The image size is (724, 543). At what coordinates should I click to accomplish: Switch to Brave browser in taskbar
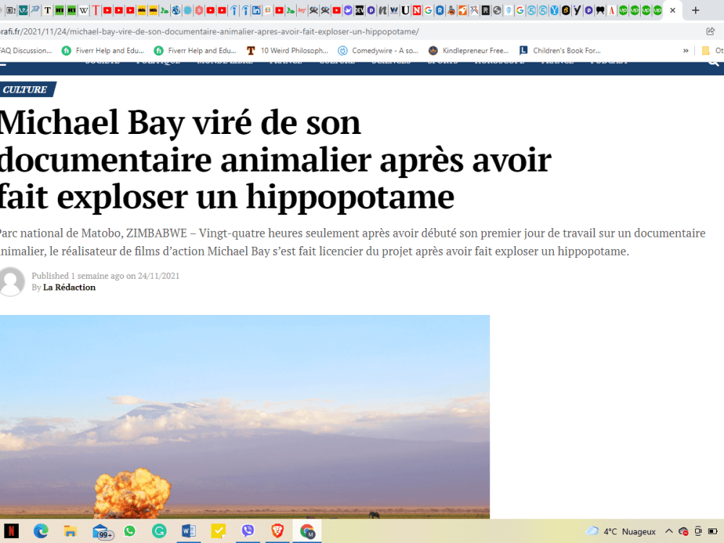(x=277, y=531)
